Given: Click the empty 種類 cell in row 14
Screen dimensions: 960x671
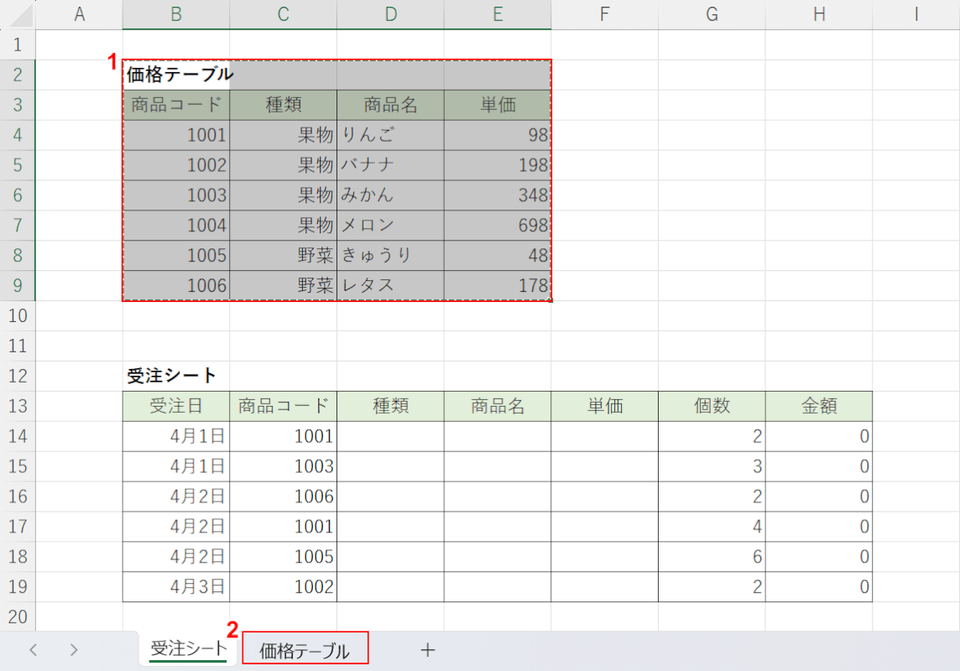Looking at the screenshot, I should tap(390, 436).
